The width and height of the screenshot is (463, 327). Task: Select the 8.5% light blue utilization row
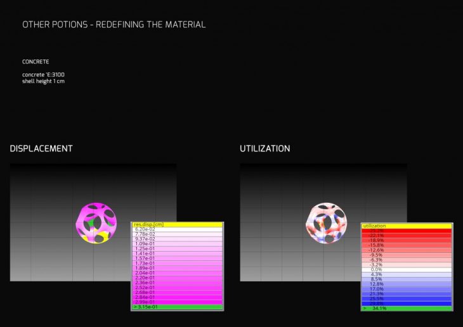point(407,279)
